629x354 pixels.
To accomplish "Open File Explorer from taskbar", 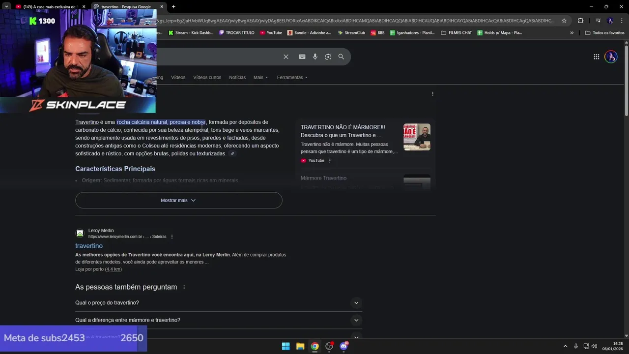I will pos(300,346).
